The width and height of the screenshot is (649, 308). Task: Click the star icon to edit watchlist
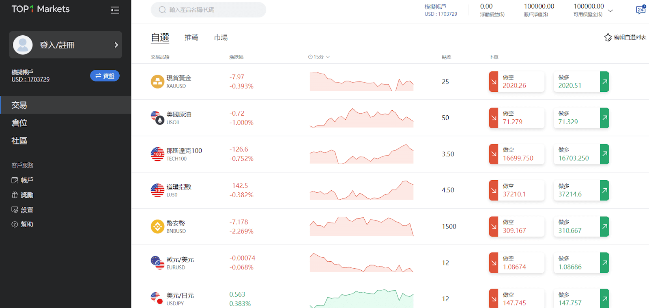click(x=608, y=37)
